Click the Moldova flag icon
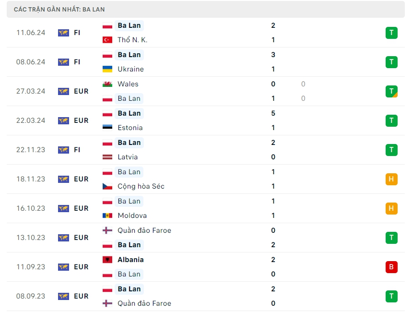Screen dimensions: 412x312 [107, 216]
